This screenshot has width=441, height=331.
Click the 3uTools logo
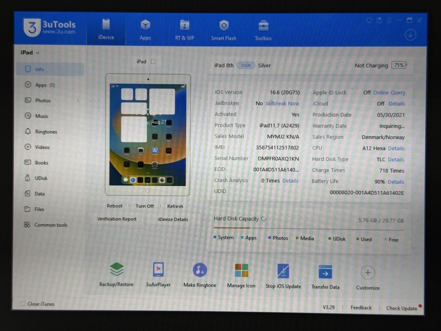tap(50, 28)
